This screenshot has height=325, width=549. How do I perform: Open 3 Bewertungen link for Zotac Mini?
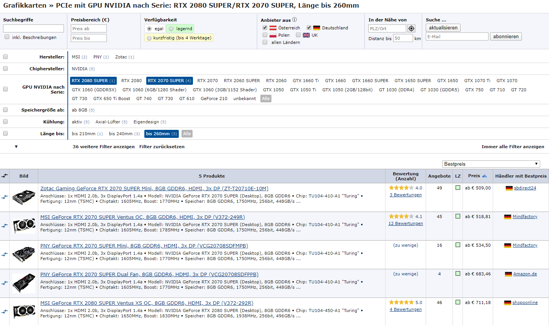point(405,195)
